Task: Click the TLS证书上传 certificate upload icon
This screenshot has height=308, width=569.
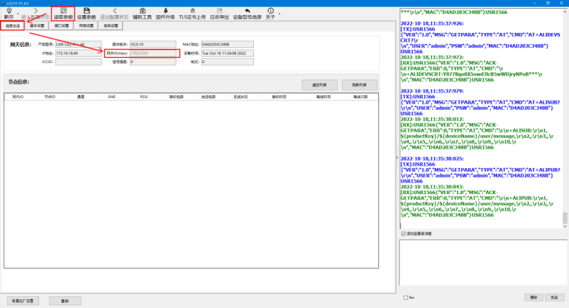Action: [192, 13]
